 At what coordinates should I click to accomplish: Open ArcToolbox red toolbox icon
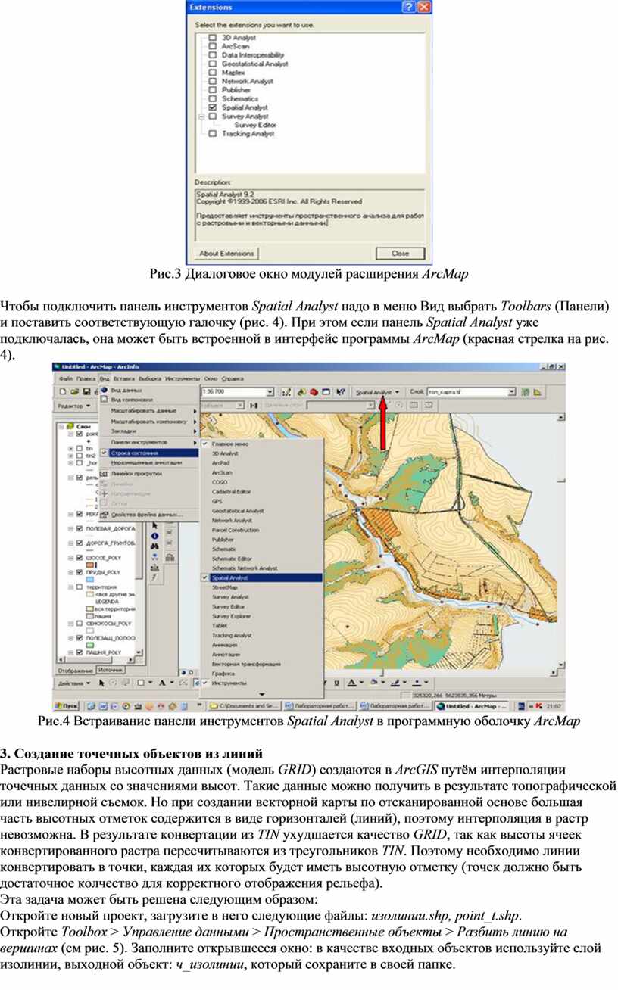pyautogui.click(x=313, y=392)
